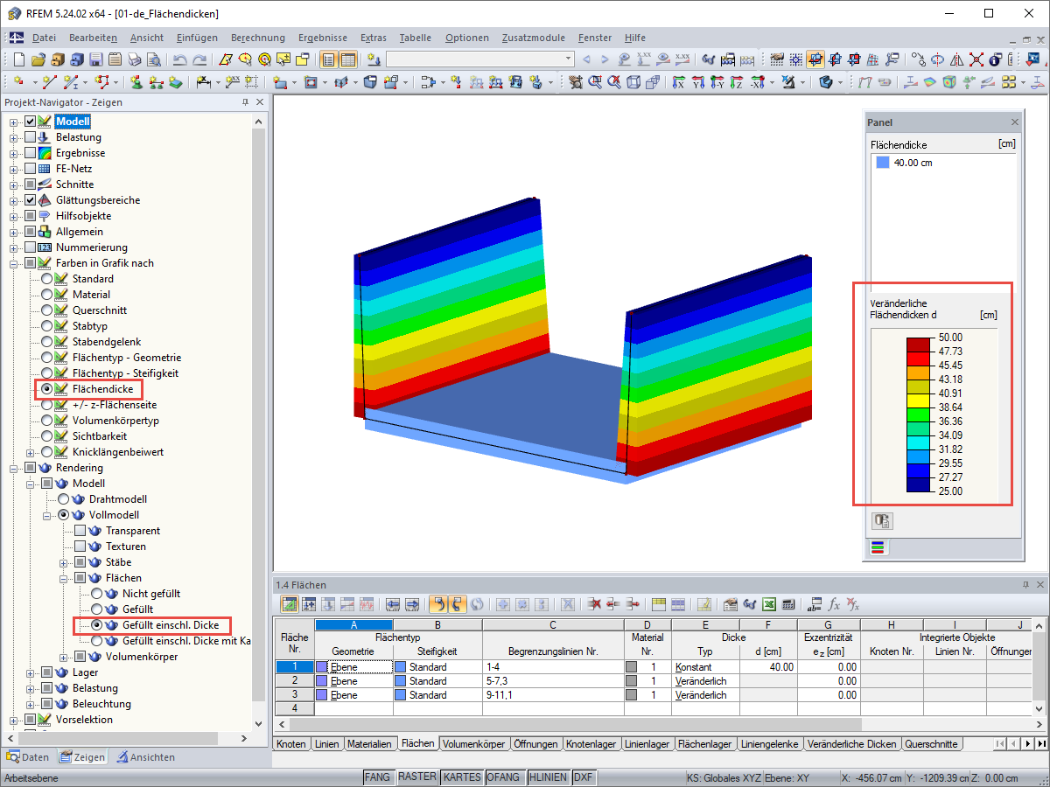Toggle the Glättungsbereiche checkbox
The height and width of the screenshot is (787, 1050).
click(x=31, y=200)
